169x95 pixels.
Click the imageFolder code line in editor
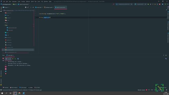pos(45,17)
